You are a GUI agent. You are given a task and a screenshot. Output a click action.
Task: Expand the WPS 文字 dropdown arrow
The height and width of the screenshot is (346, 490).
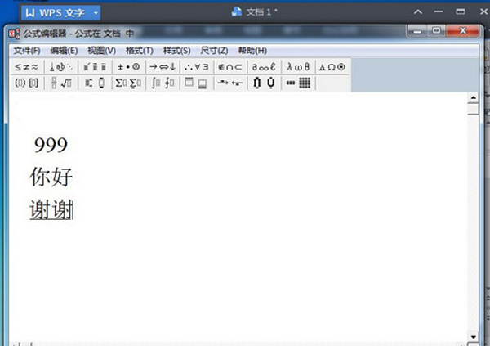96,13
